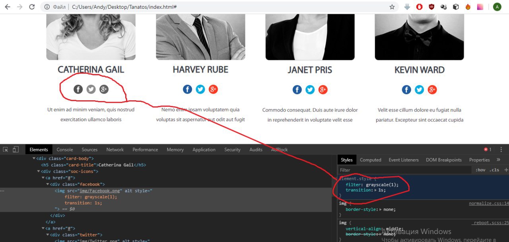The width and height of the screenshot is (509, 242).
Task: Collapse the first a href node
Action: click(x=43, y=178)
